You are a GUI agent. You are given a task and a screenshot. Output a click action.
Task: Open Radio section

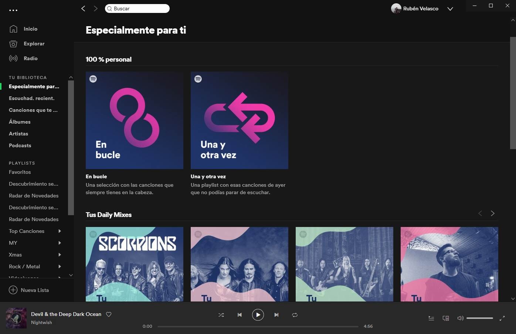coord(31,58)
